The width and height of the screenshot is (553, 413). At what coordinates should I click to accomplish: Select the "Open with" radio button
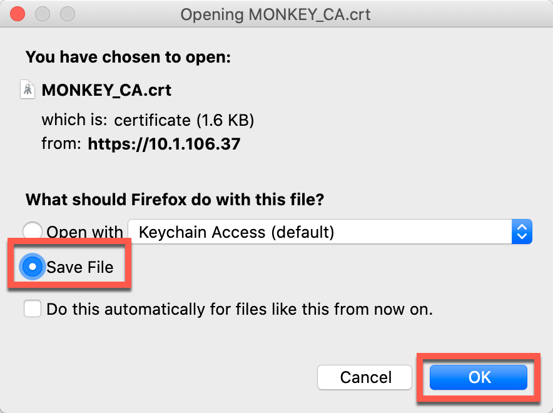tap(33, 232)
